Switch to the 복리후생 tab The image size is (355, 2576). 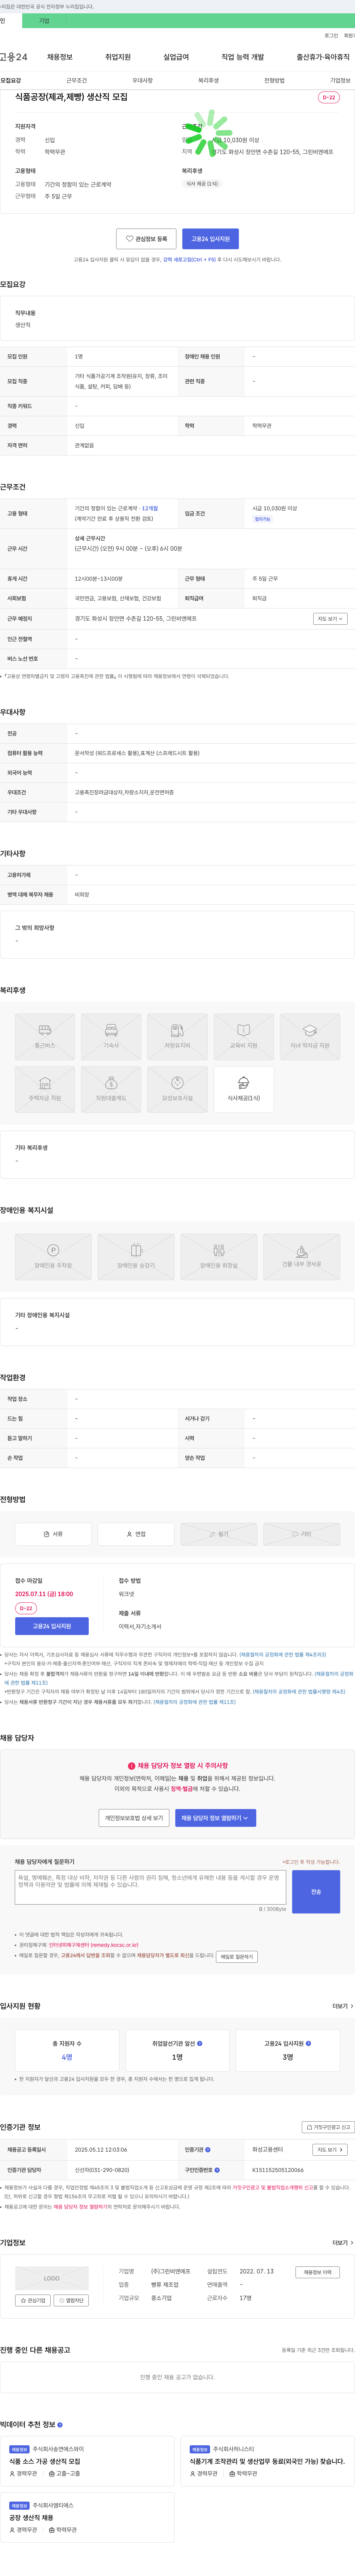[x=209, y=80]
